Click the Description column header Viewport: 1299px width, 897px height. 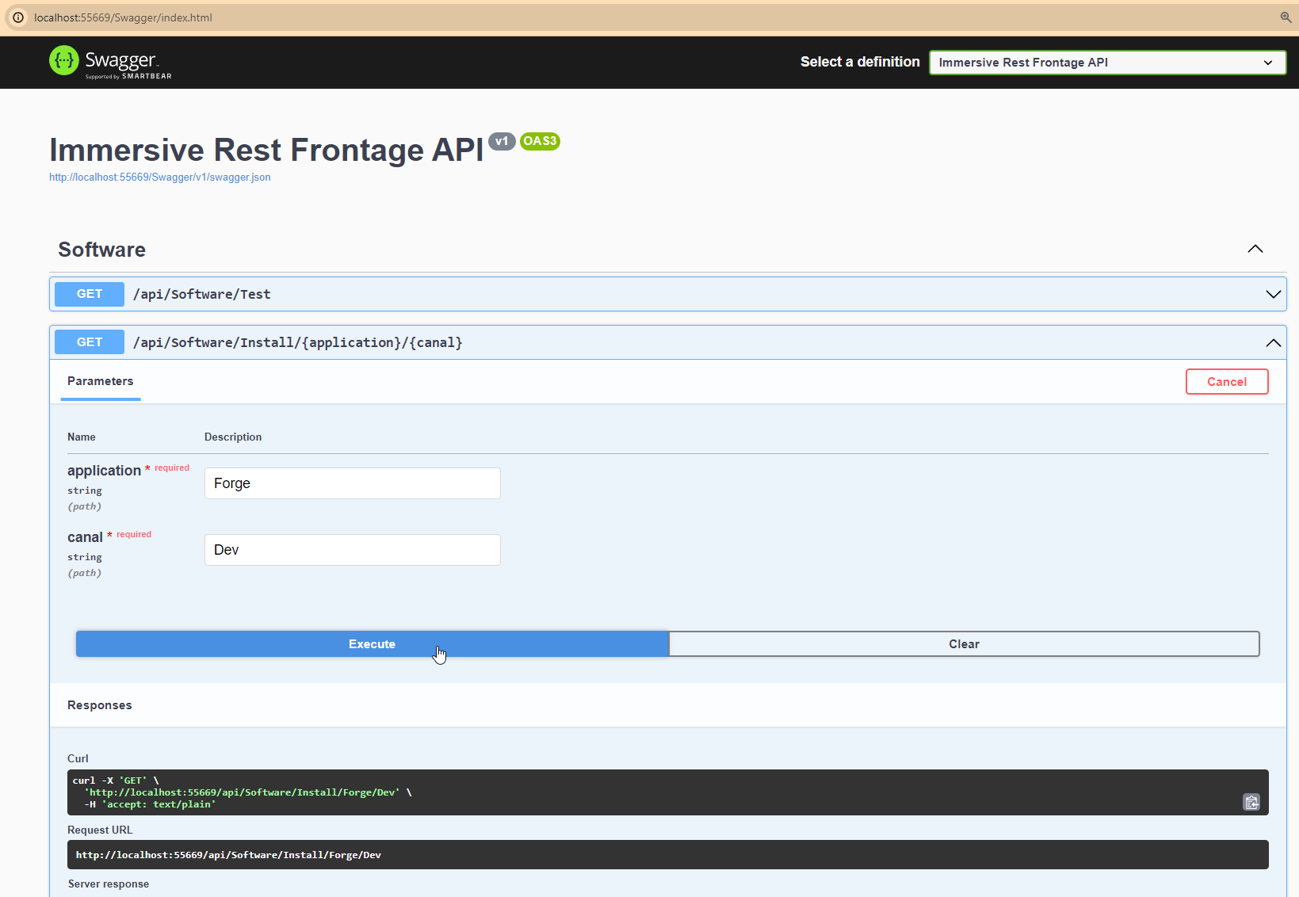click(x=233, y=437)
